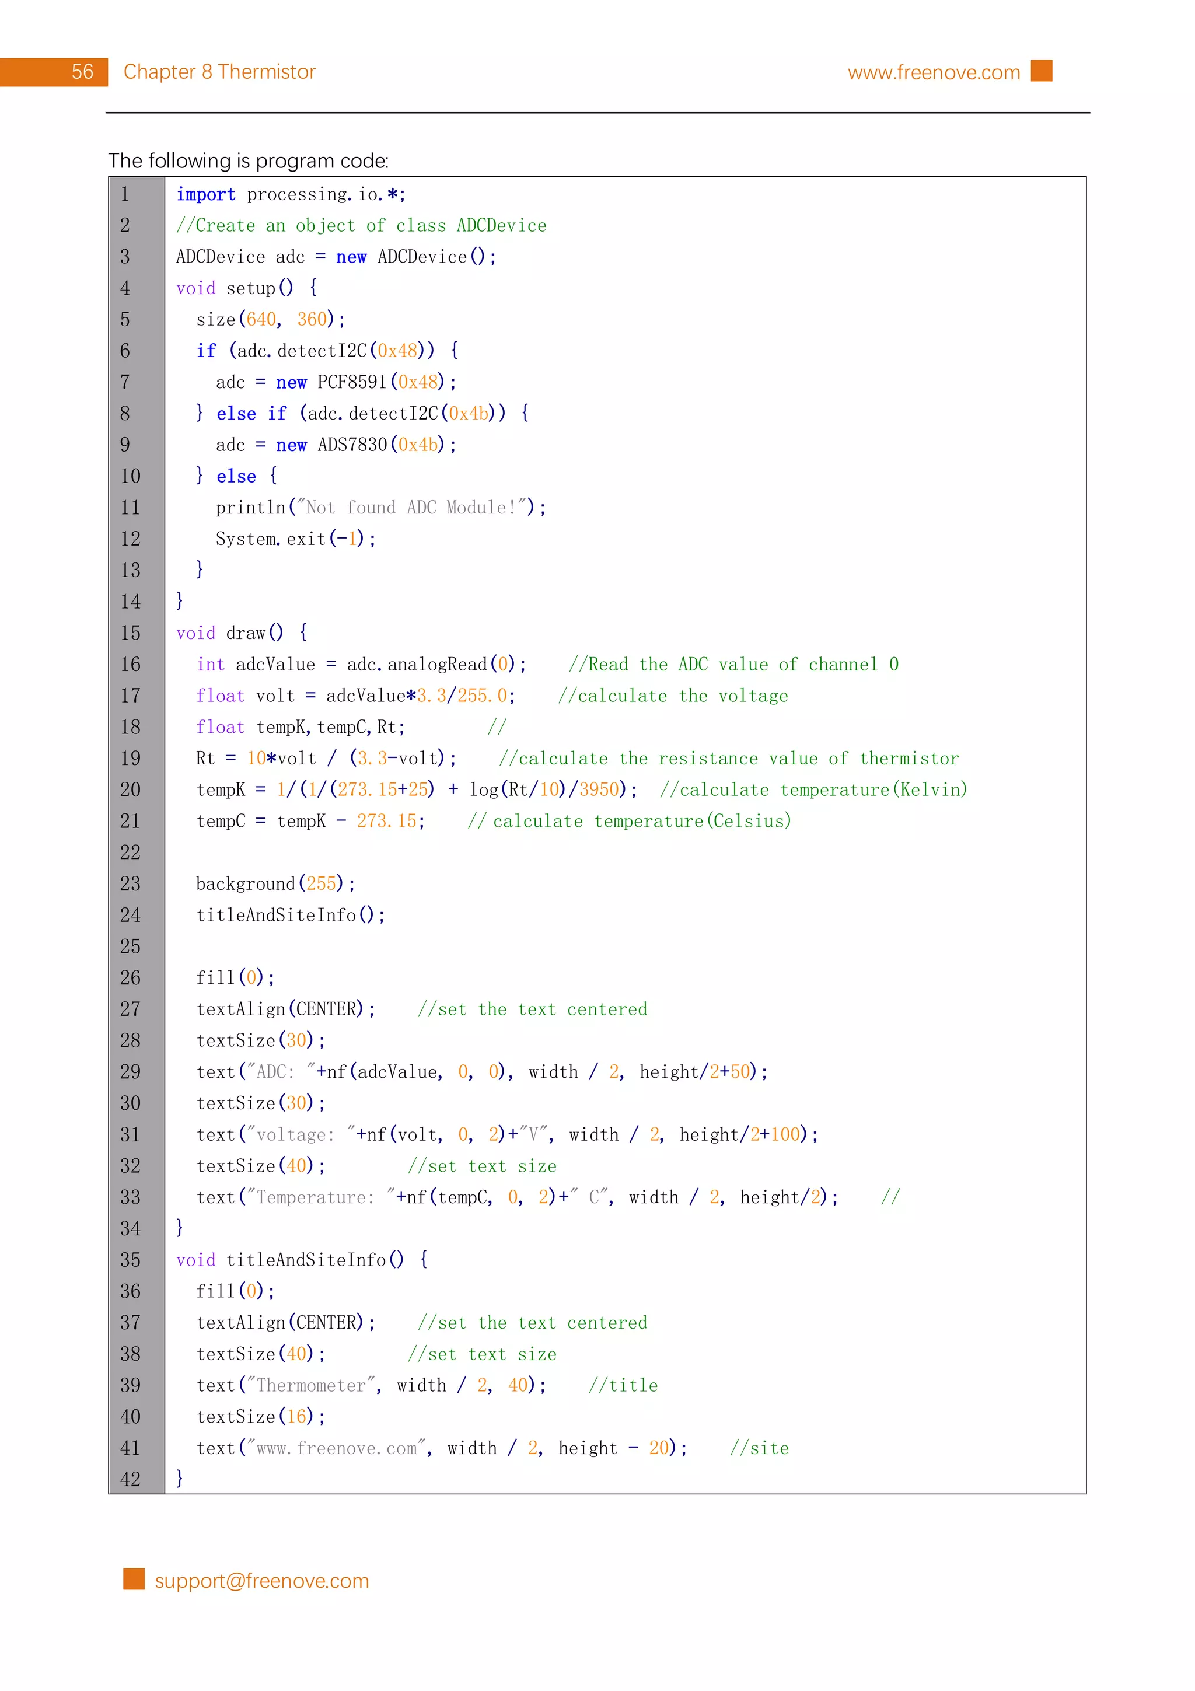Select the 'textSize(16);' line
Screen dimensions: 1195x1691
coord(261,1417)
